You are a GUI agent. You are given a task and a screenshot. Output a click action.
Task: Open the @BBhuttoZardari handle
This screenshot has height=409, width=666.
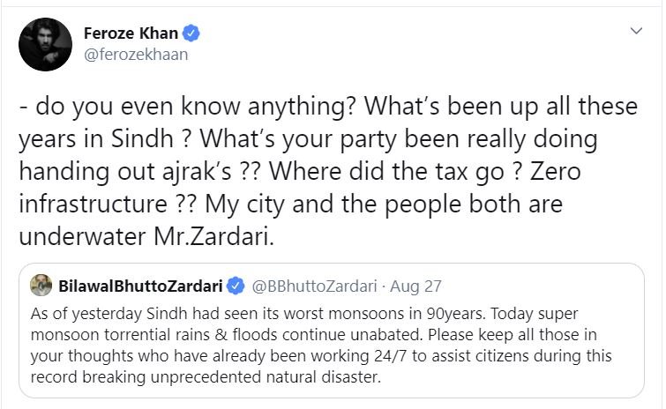click(311, 286)
